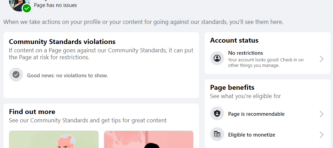Open Eligible to monetize via right chevron
Screen dimensions: 333x148
click(322, 135)
